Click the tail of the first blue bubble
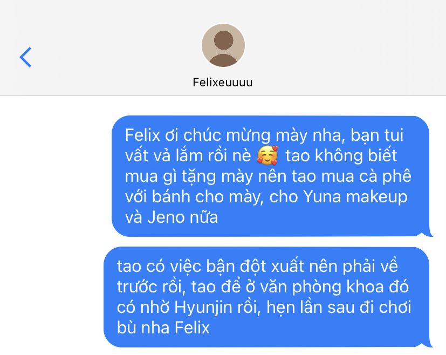The width and height of the screenshot is (446, 355). click(x=428, y=234)
